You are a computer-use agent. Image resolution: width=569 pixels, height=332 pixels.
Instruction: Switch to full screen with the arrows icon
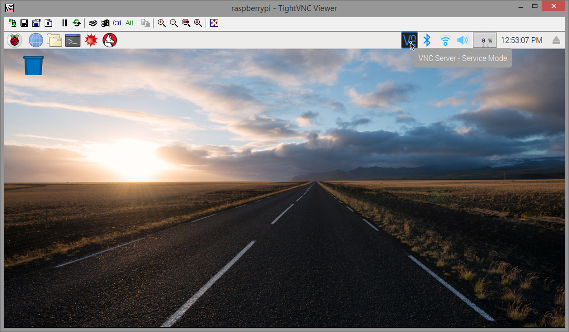point(214,23)
